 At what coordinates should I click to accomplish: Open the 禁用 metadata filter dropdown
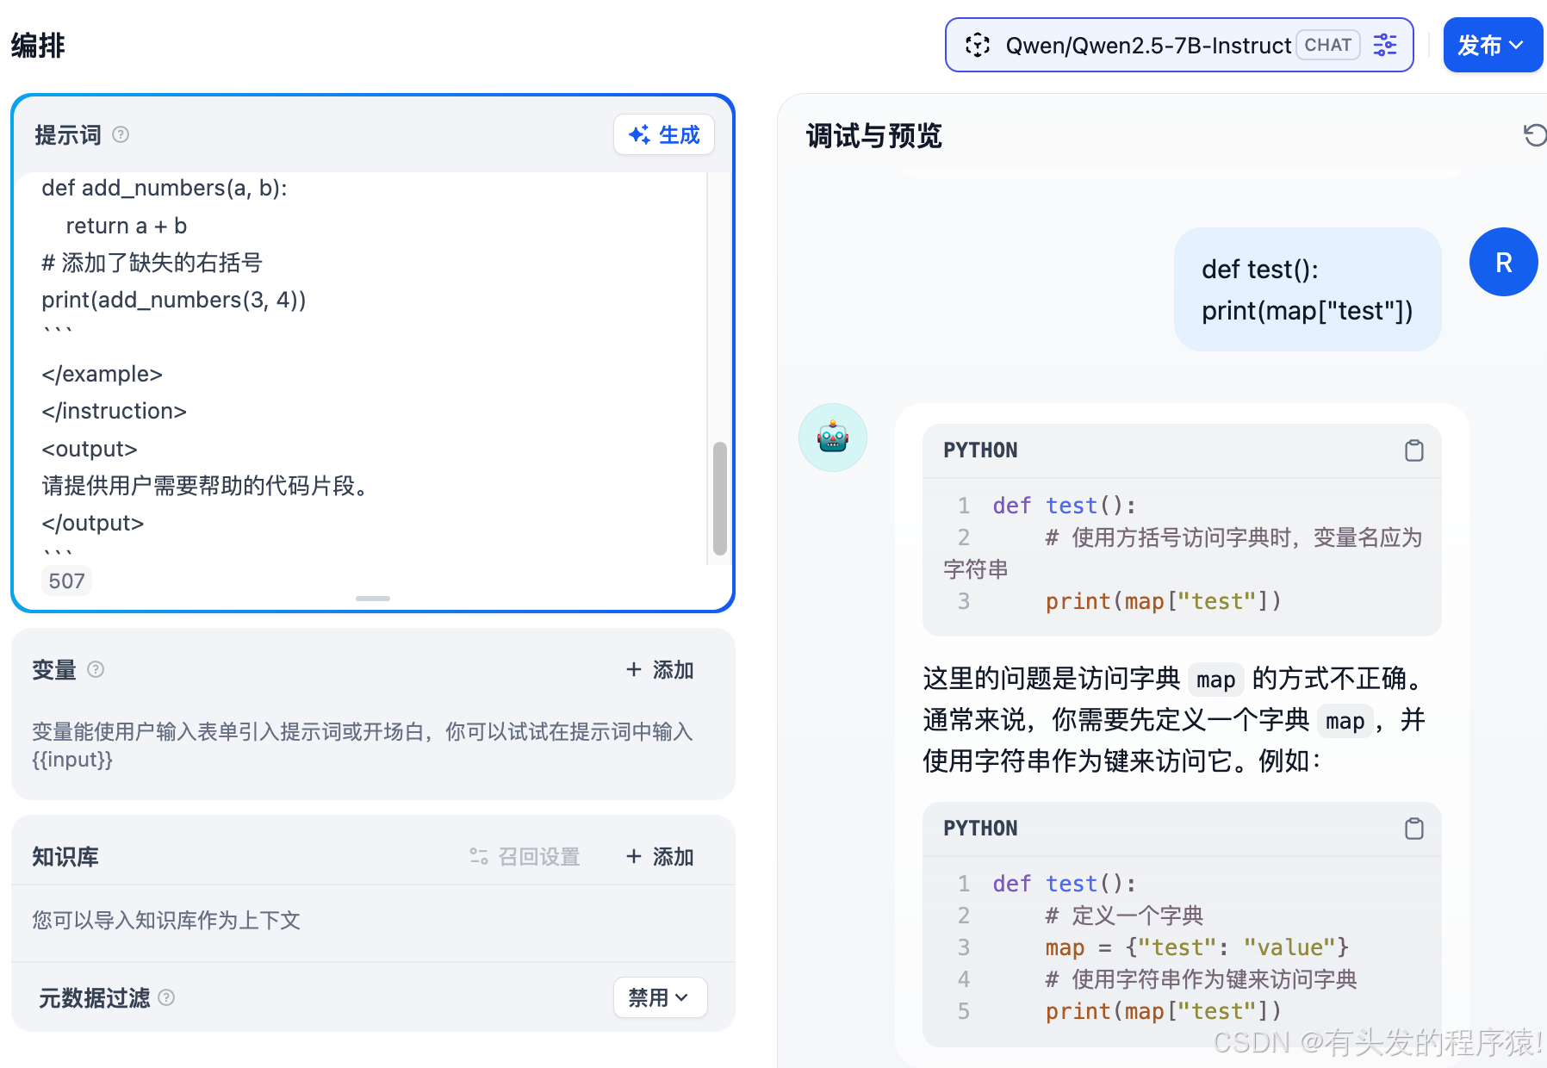click(x=661, y=997)
